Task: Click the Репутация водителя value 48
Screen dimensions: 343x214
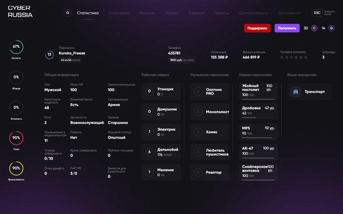Action: coord(47,108)
